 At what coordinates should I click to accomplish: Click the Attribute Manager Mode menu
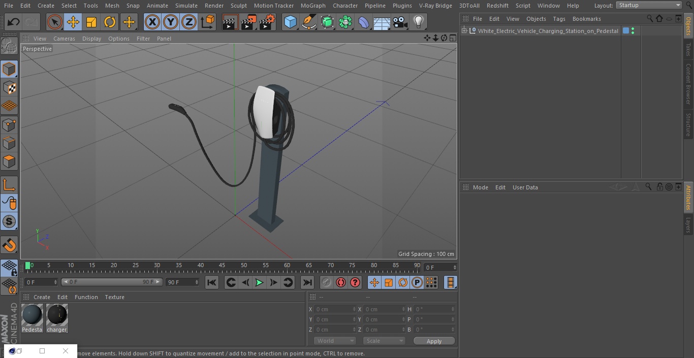[x=480, y=187]
